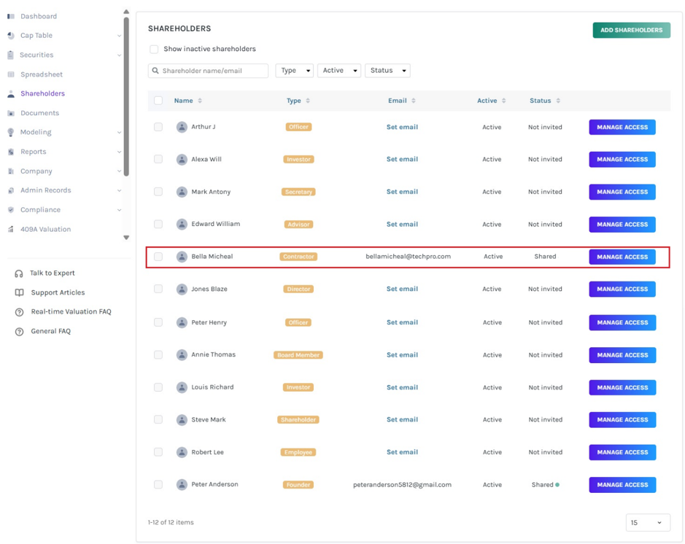Screen dimensions: 685x544
Task: Expand the Reports chevron
Action: [x=119, y=152]
